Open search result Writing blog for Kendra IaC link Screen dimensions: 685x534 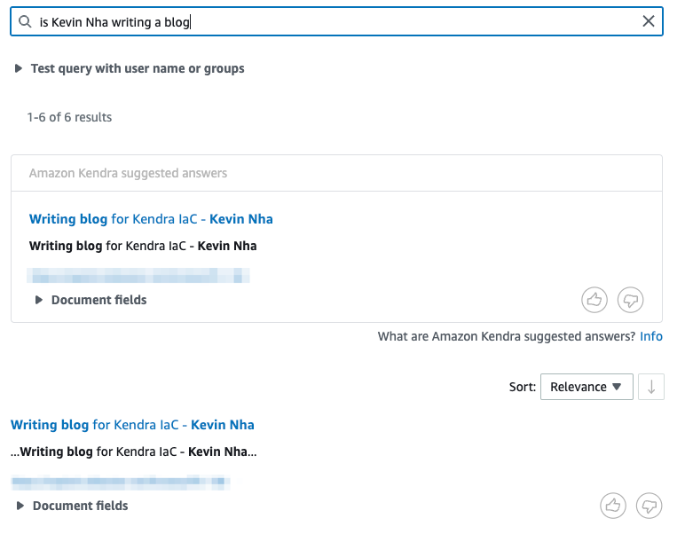[132, 424]
